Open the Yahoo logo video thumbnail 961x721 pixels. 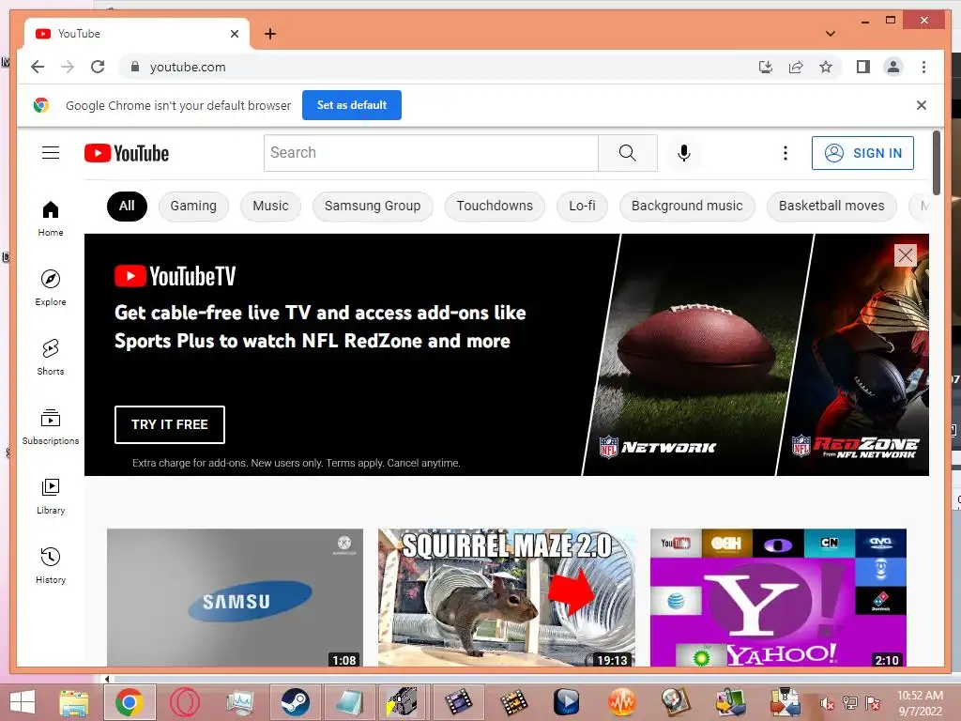click(x=778, y=597)
